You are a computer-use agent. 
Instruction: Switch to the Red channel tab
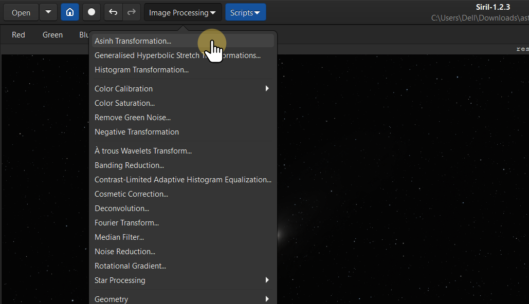[19, 35]
